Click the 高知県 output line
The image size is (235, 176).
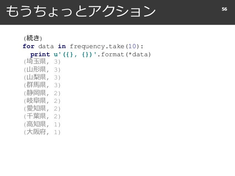42,124
